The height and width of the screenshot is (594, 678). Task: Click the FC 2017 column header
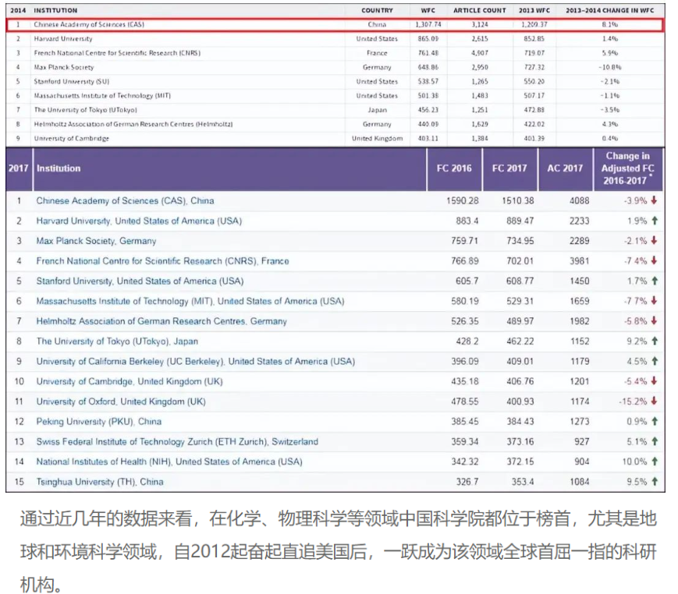coord(509,168)
